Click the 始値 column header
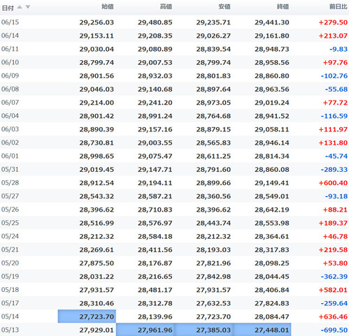The image size is (349, 336). pyautogui.click(x=108, y=6)
